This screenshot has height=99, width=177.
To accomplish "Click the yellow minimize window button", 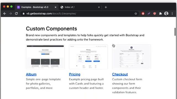I will point(8,7).
